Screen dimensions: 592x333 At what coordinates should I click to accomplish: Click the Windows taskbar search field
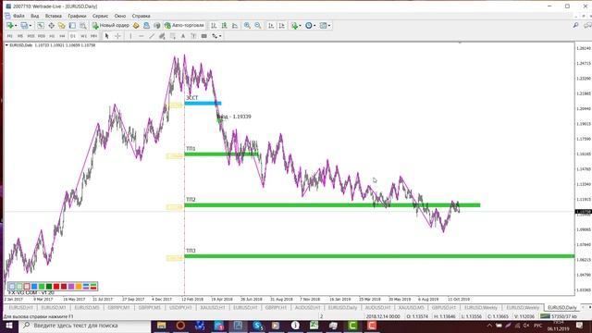(85, 326)
